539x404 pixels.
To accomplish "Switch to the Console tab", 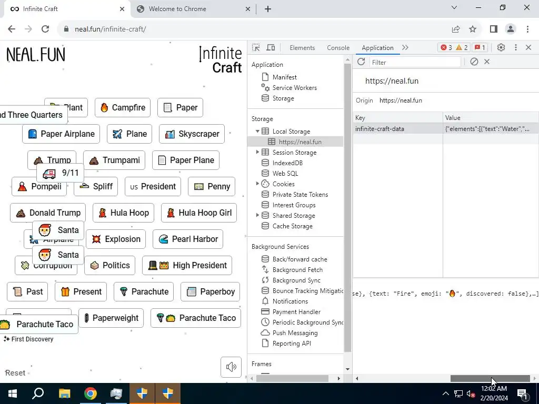I will (x=338, y=48).
